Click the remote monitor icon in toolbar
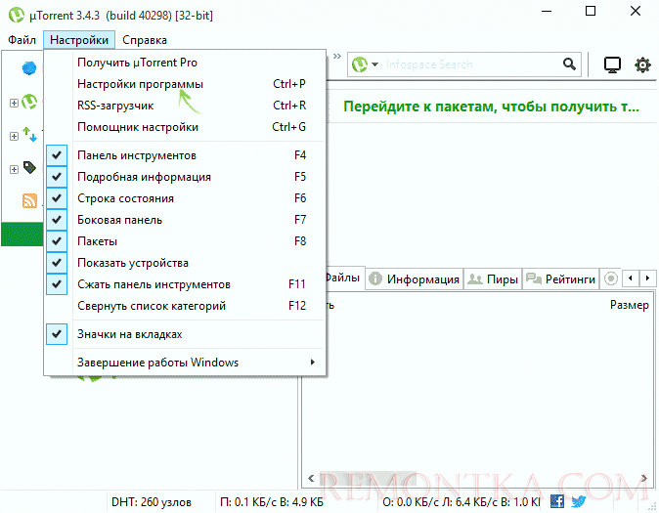Viewport: 659px width, 513px height. (x=612, y=65)
